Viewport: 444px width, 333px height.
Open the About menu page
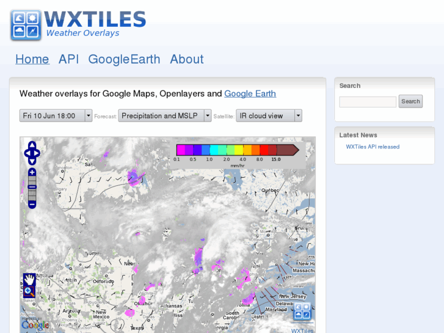187,59
